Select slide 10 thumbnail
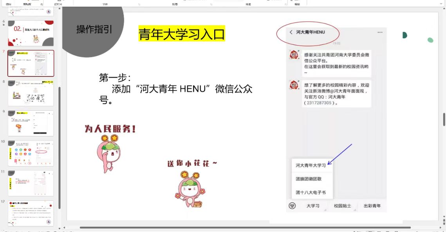Screen dimensions: 446x232 click(31, 153)
